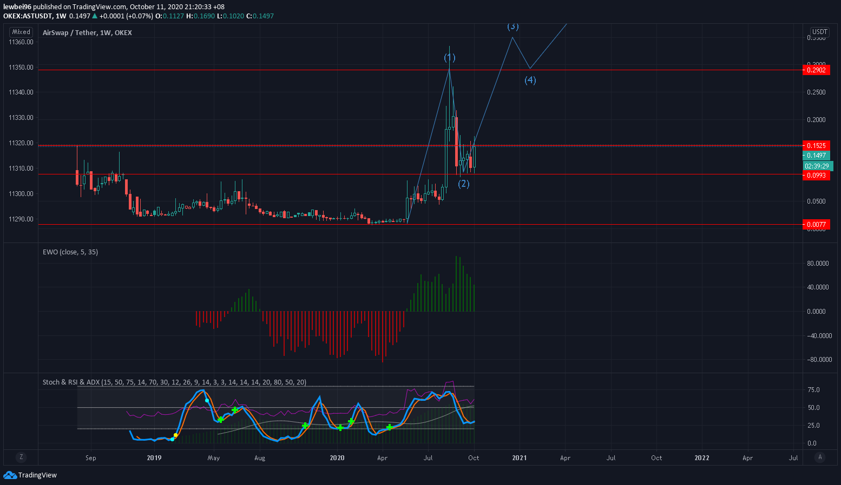The height and width of the screenshot is (485, 841).
Task: Click the lewbei96 author name
Action: 17,7
